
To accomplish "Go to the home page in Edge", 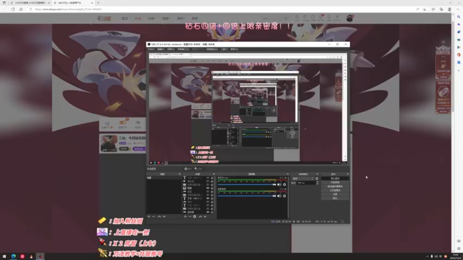I will pyautogui.click(x=21, y=9).
